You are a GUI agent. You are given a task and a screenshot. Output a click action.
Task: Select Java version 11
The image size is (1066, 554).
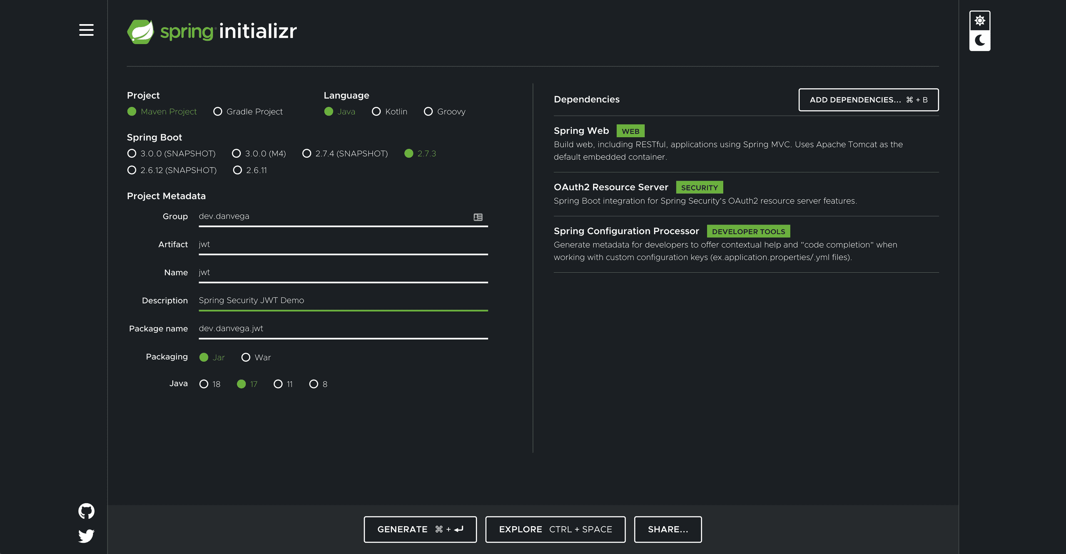pyautogui.click(x=278, y=384)
